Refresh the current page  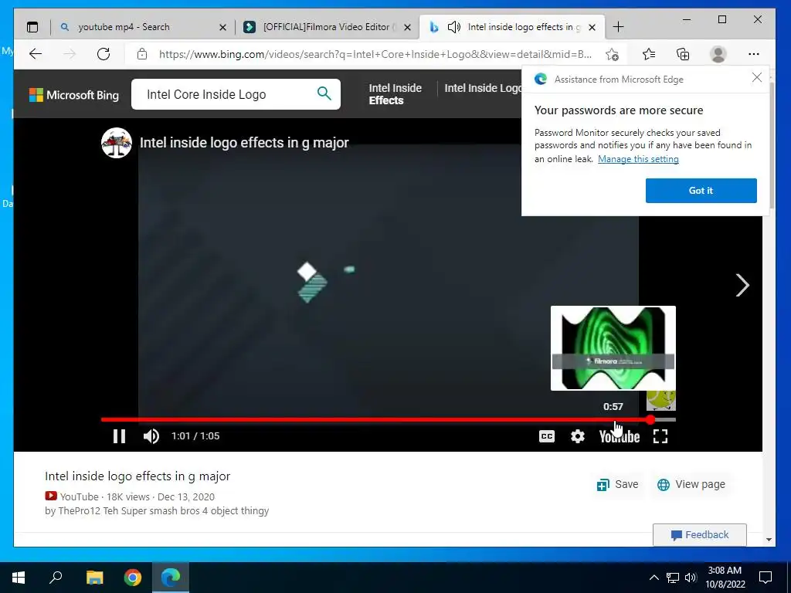[104, 54]
